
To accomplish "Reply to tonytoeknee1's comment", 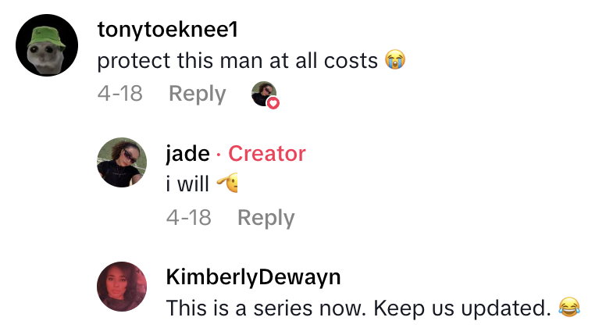I will click(197, 94).
